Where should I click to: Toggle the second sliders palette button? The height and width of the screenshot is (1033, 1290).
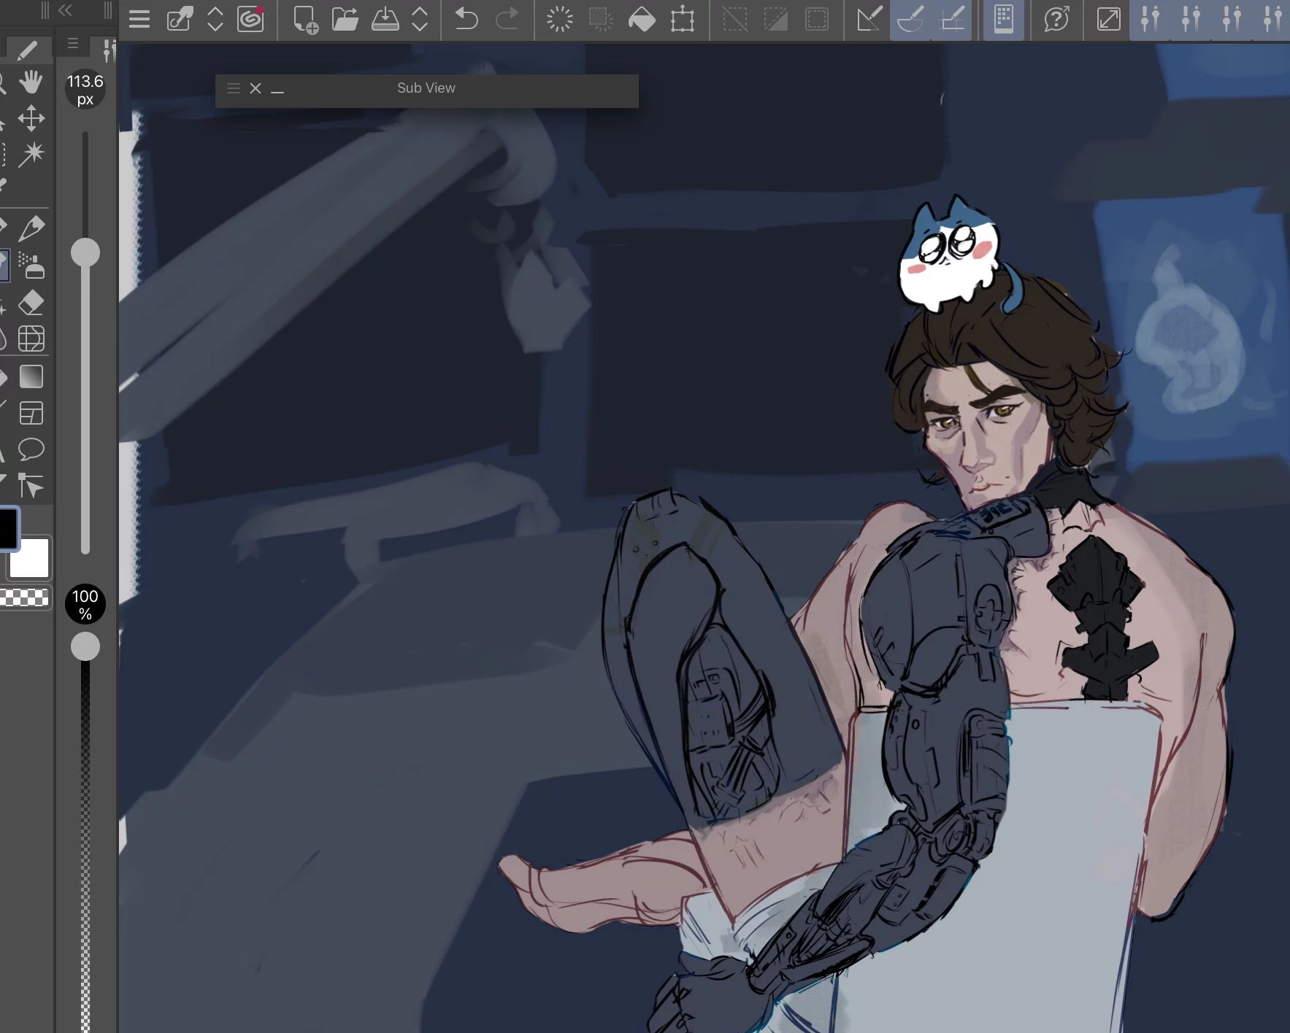click(1191, 19)
